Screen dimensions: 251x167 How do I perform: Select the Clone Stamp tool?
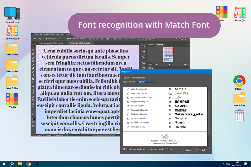[33, 75]
